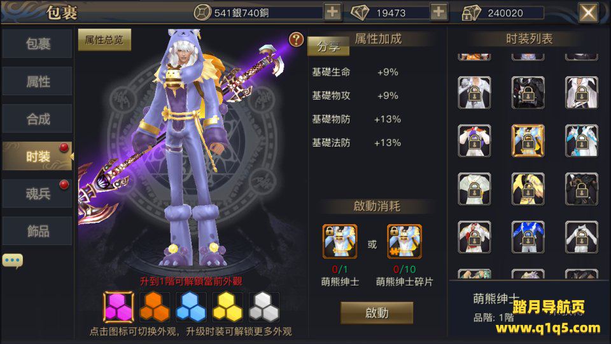Open the 属性总览 overview button
Image resolution: width=611 pixels, height=344 pixels.
pyautogui.click(x=104, y=39)
